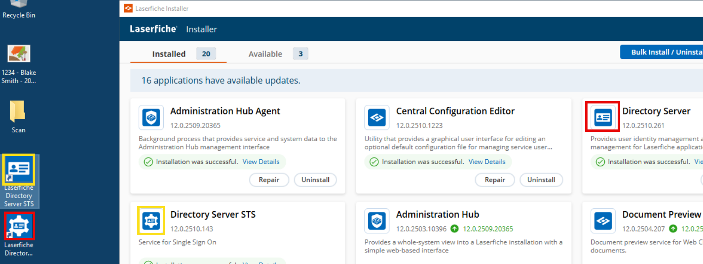
Task: Switch to the Available tab
Action: 265,54
